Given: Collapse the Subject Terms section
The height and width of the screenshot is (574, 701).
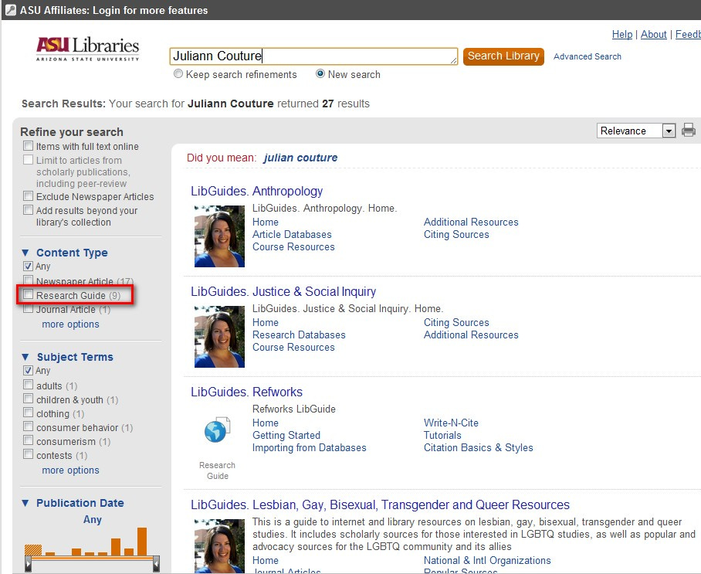Looking at the screenshot, I should point(25,357).
